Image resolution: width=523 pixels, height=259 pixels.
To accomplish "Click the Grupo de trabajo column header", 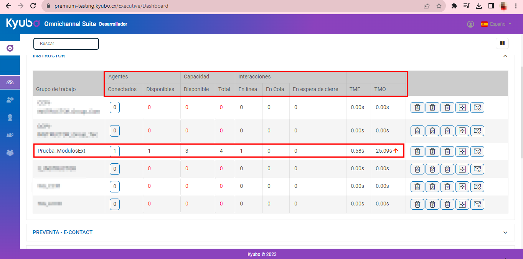I will coord(56,89).
